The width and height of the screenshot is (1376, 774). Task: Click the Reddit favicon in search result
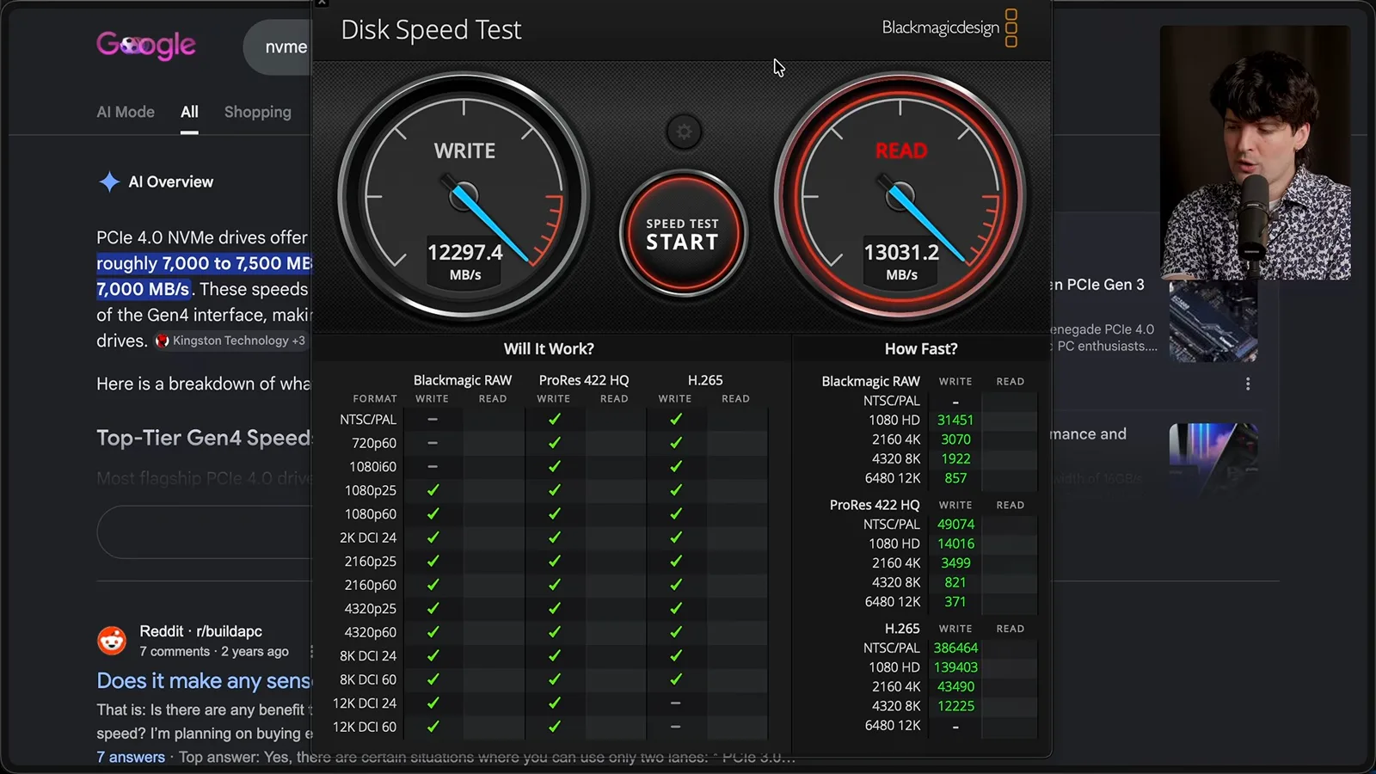tap(112, 641)
